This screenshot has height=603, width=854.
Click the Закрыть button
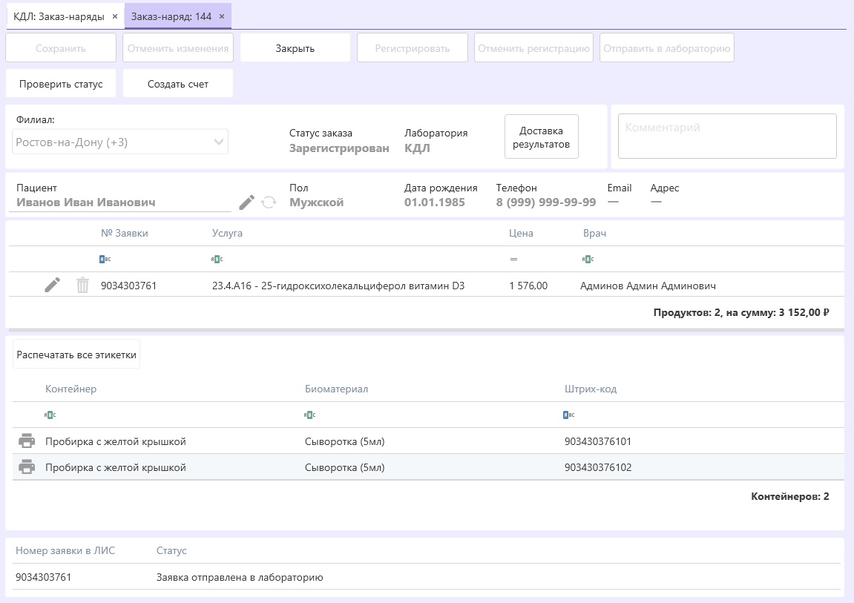[295, 48]
